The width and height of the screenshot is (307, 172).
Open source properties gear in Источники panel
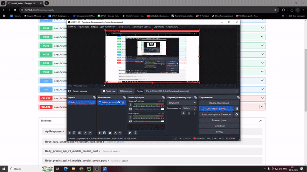[110, 133]
